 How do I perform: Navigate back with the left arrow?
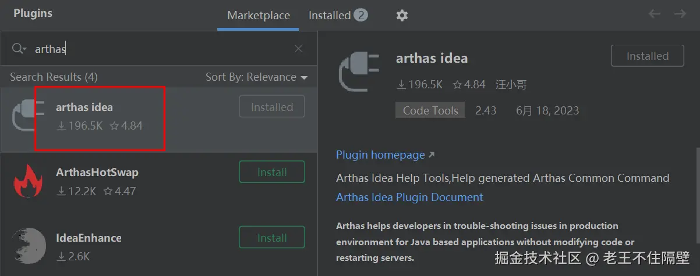(655, 15)
